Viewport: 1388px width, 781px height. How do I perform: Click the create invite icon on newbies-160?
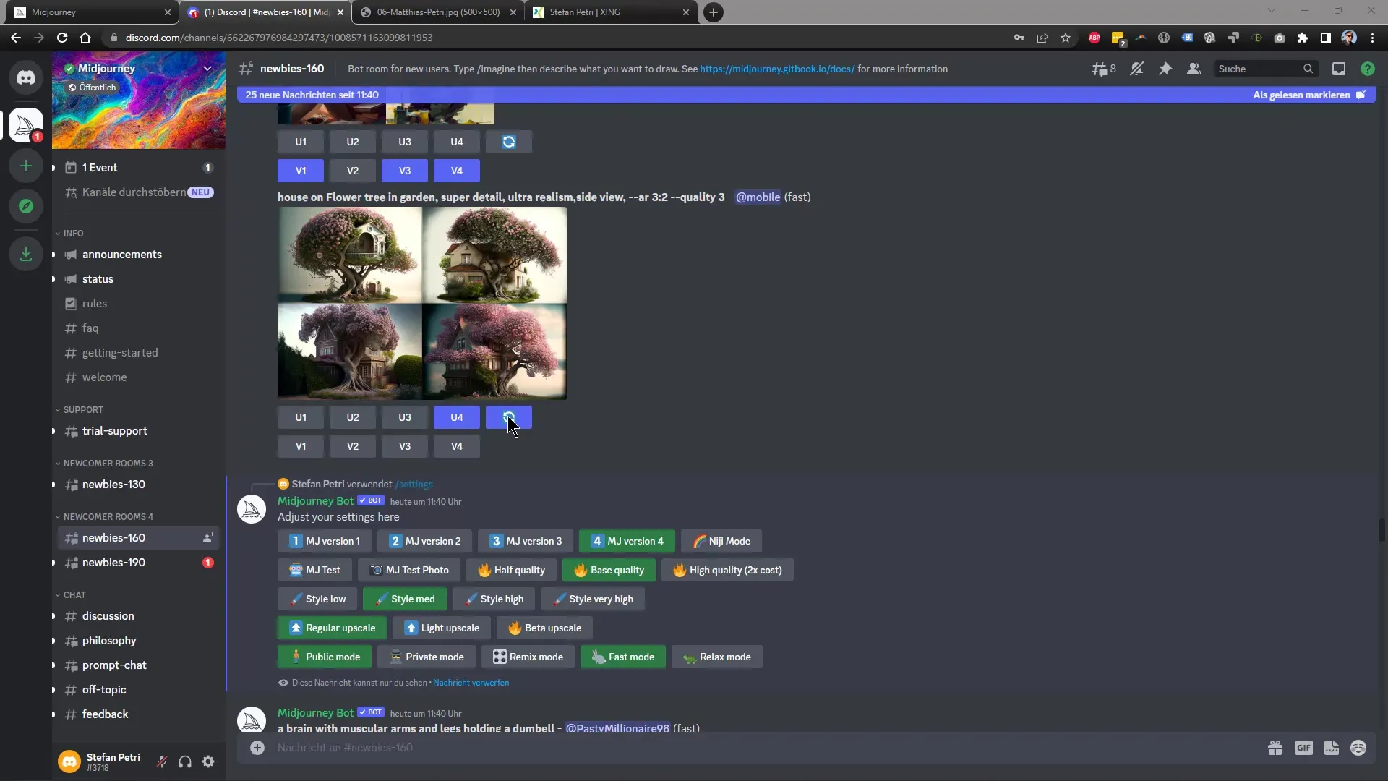coord(207,538)
